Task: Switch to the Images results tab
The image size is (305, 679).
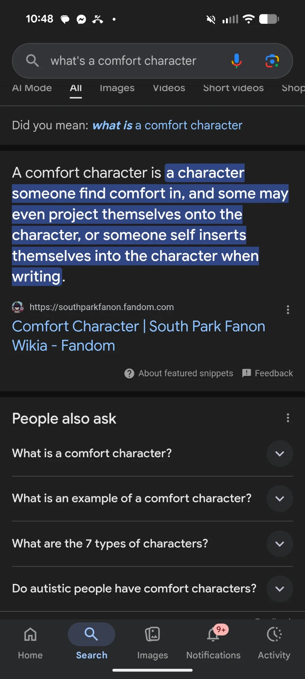Action: click(117, 88)
